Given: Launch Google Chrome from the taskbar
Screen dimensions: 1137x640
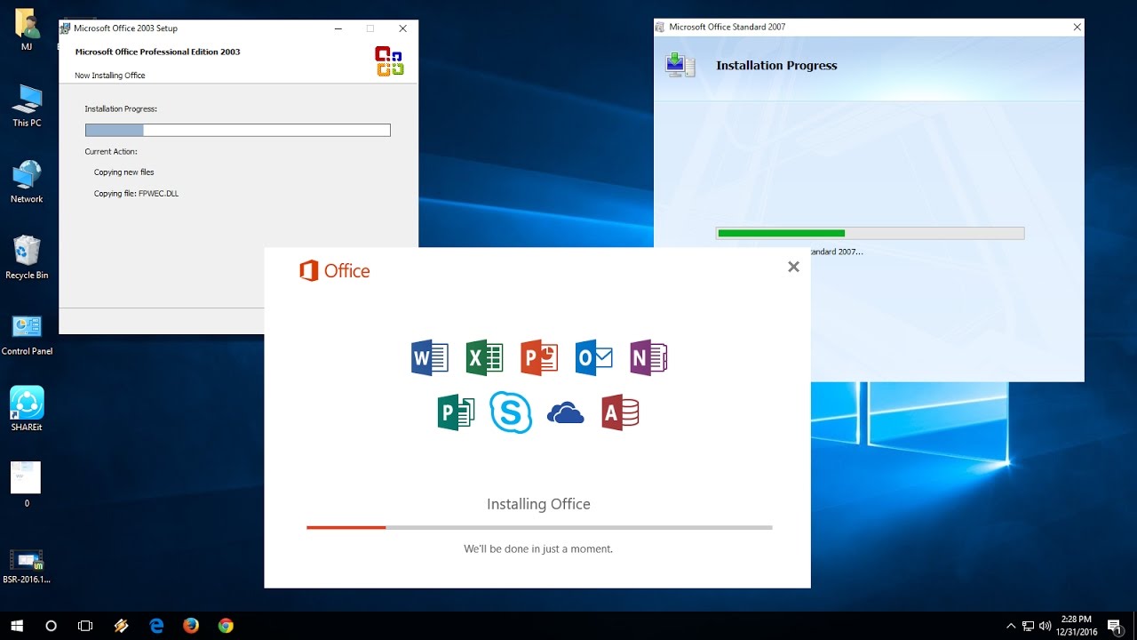Looking at the screenshot, I should tap(226, 626).
